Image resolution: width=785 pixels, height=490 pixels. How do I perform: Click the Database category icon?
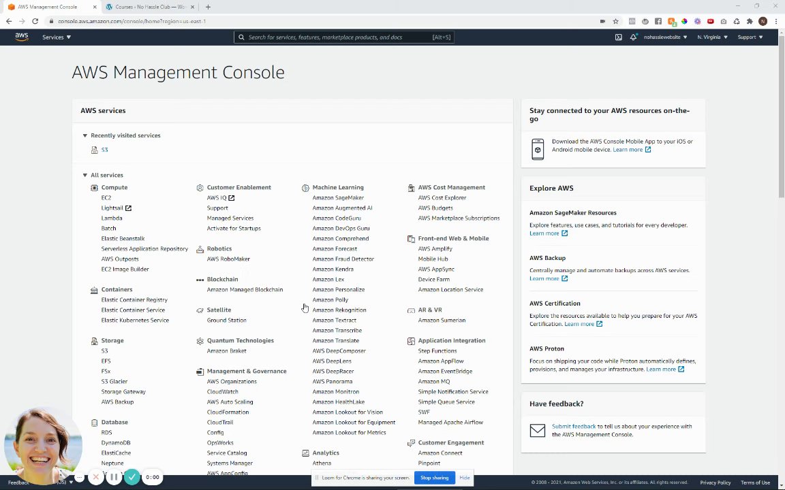click(94, 422)
